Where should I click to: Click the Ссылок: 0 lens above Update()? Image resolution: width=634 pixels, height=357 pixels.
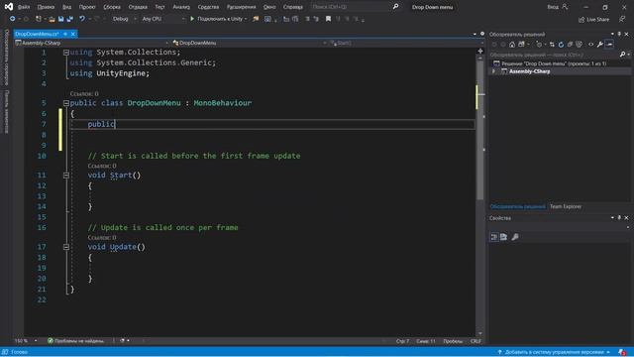click(102, 237)
